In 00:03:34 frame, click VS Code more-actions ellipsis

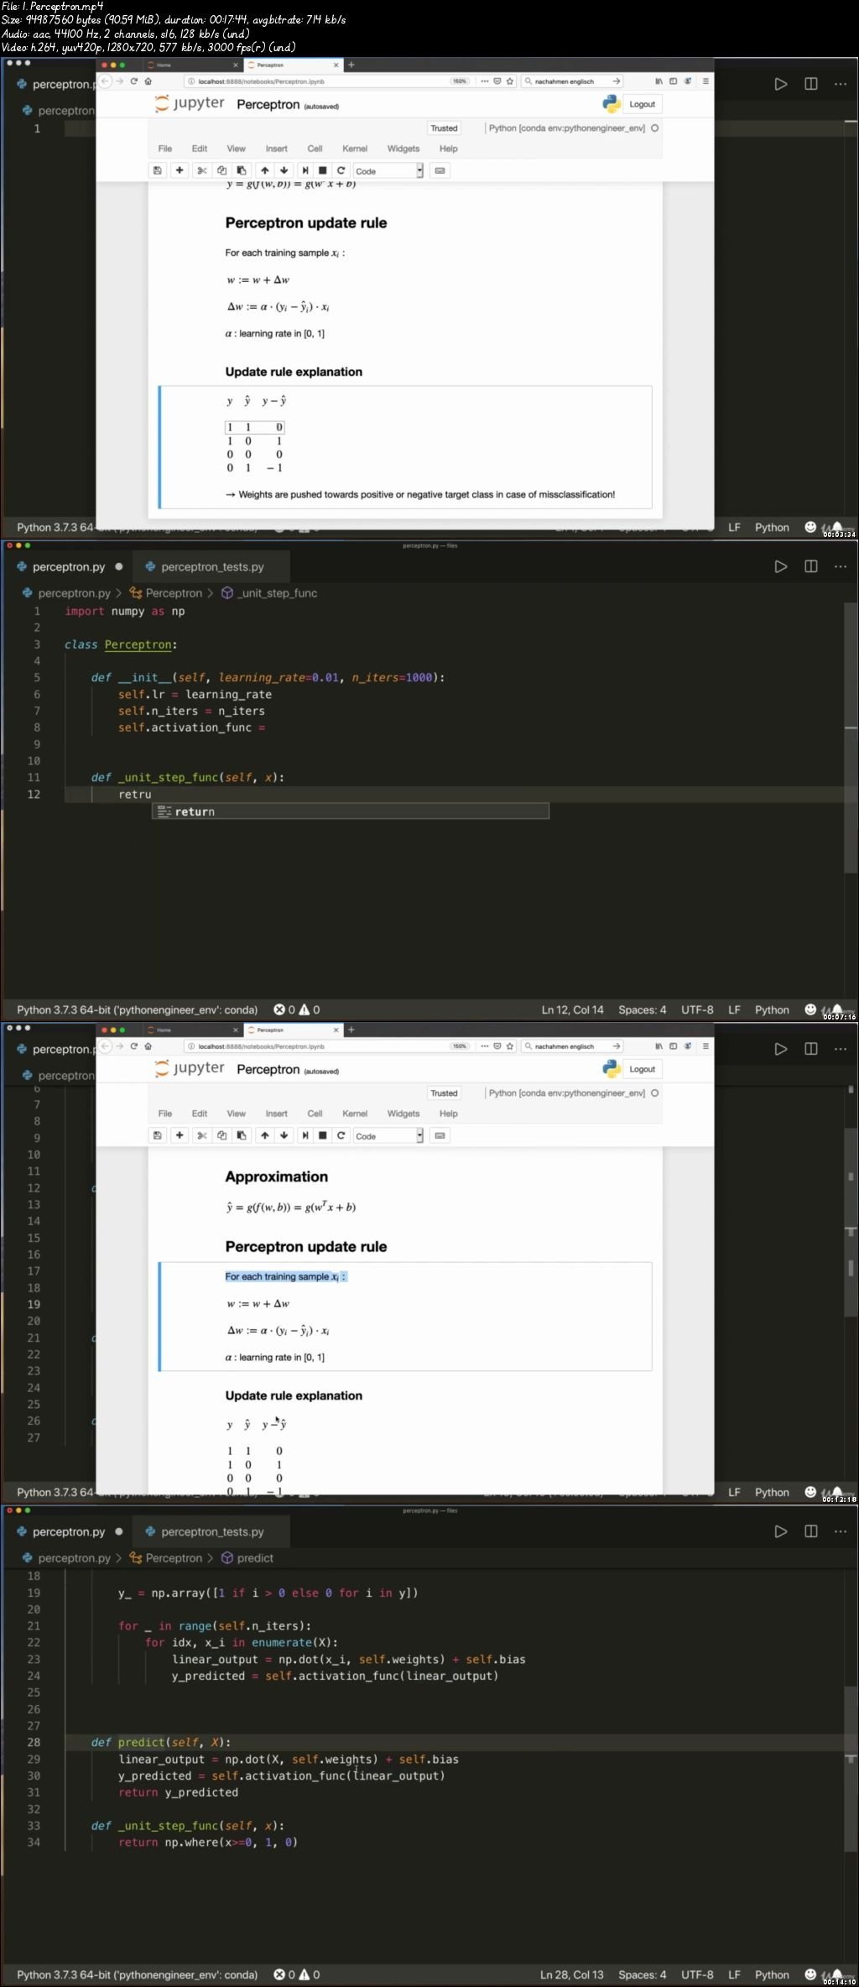click(841, 84)
